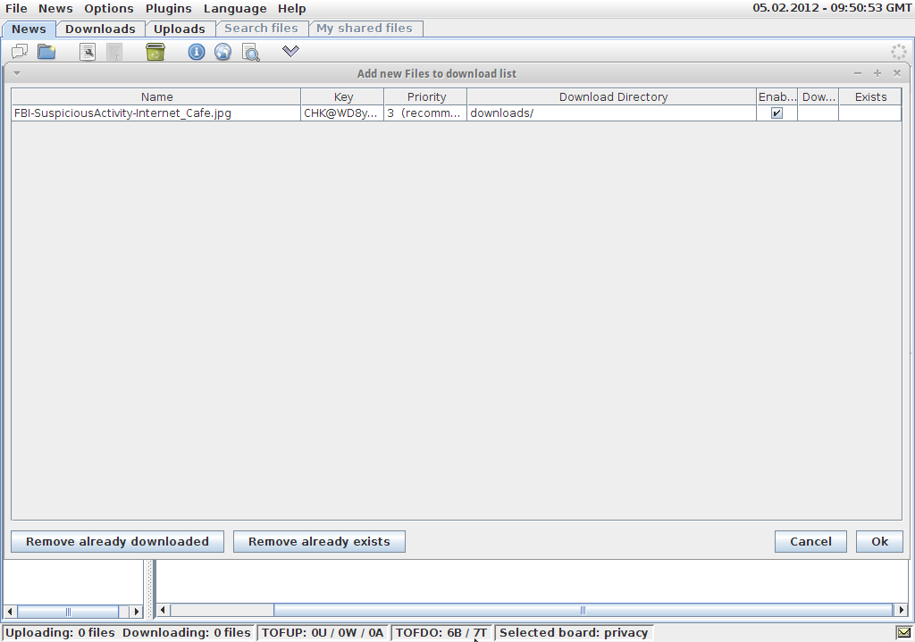Click left pane scrollbar right arrow
The image size is (915, 642).
(x=137, y=611)
